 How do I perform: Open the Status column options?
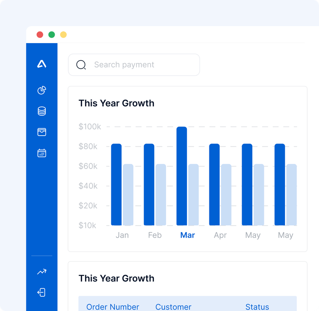click(x=257, y=307)
